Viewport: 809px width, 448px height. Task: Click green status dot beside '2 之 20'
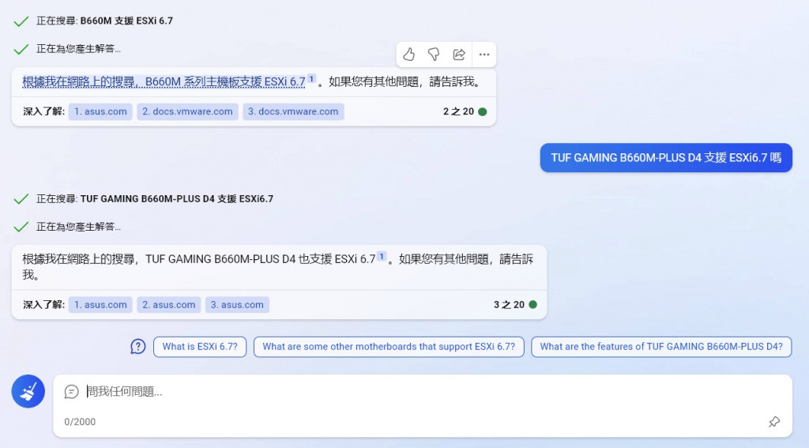[483, 111]
